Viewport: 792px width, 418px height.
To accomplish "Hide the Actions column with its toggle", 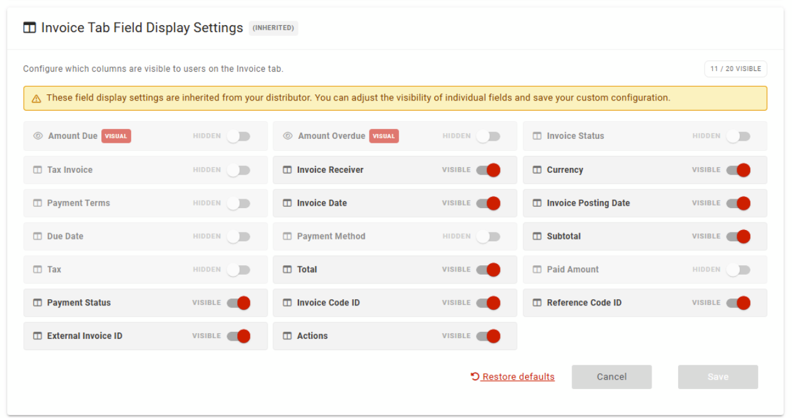I will coord(489,336).
